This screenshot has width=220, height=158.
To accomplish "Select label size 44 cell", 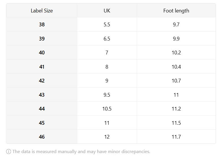I will click(42, 109).
